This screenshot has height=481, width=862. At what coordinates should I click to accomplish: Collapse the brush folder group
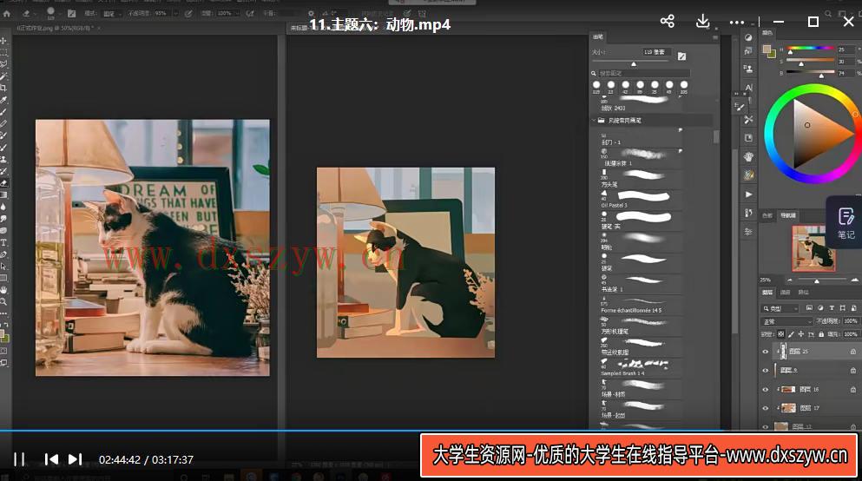pos(594,120)
